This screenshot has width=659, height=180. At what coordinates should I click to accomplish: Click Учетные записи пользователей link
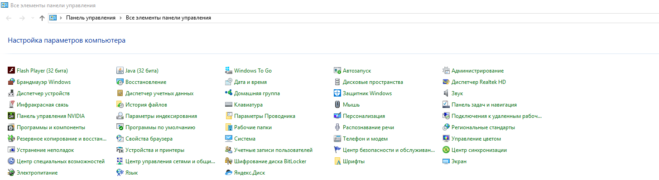[x=274, y=150]
